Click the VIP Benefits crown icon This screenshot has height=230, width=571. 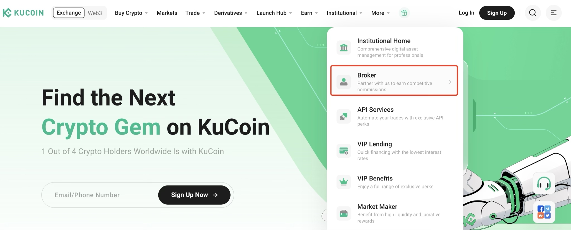pos(343,182)
